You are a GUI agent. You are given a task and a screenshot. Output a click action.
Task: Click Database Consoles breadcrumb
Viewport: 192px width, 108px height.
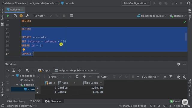pos(14,3)
